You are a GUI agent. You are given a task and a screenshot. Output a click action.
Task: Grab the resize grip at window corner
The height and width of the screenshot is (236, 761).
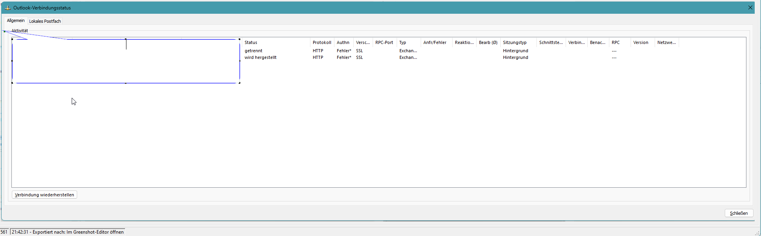(x=757, y=233)
